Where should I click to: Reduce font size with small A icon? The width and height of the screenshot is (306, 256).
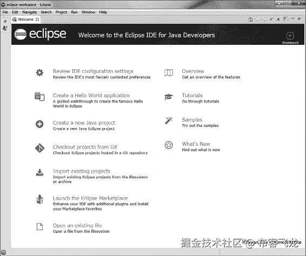[271, 19]
